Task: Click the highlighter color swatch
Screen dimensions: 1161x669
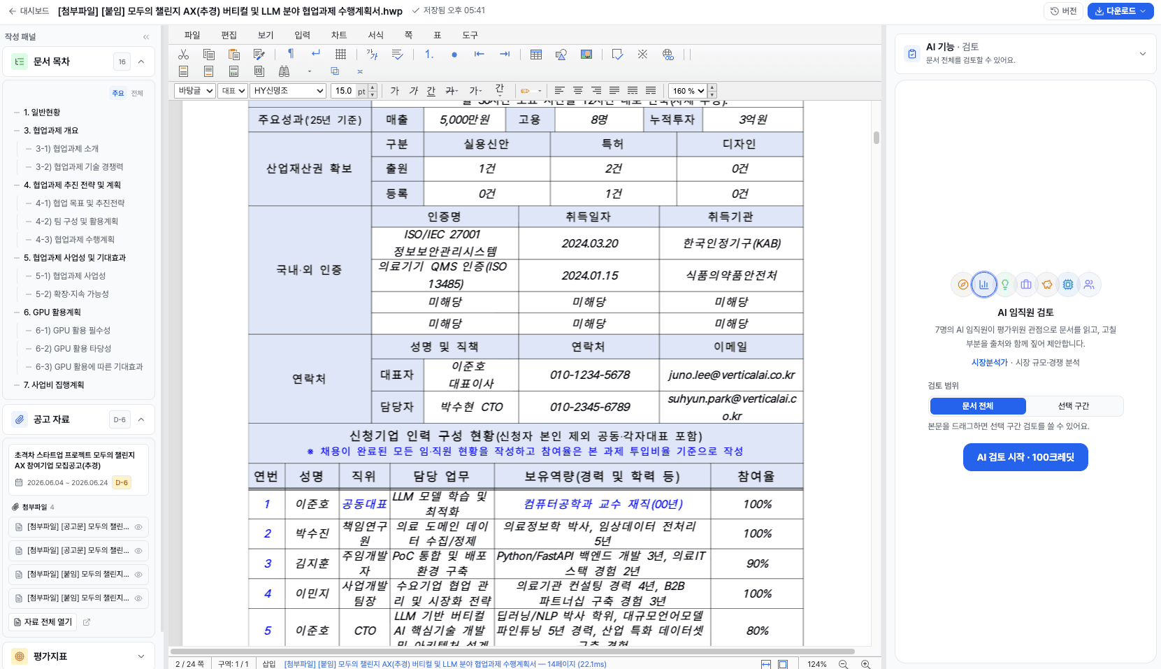Action: [526, 91]
